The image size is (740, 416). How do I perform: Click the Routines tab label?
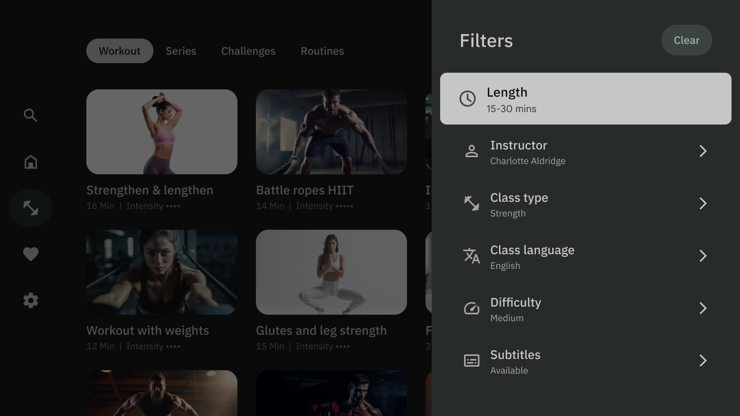pyautogui.click(x=322, y=51)
